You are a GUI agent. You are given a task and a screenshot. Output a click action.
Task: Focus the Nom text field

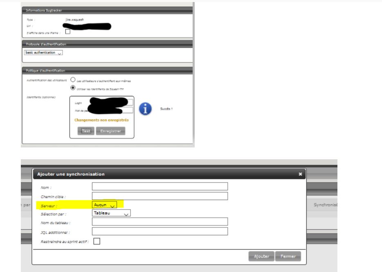[160, 186]
